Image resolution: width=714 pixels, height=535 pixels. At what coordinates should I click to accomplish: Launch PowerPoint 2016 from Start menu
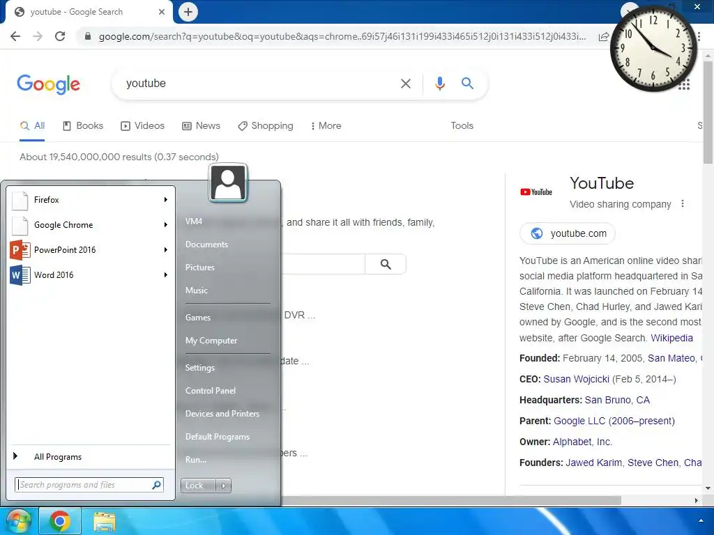pos(89,250)
